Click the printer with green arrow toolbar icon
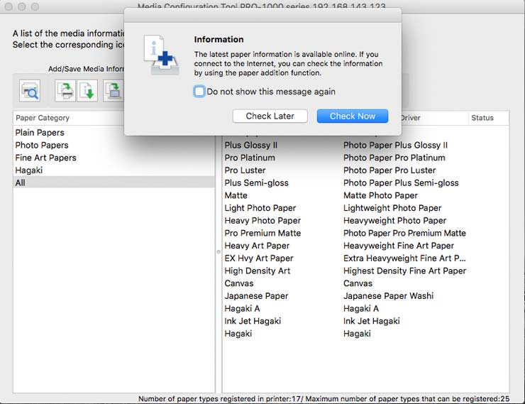The height and width of the screenshot is (404, 525). pos(65,90)
